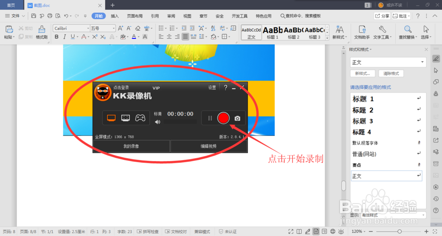
Task: Click the vertical scrollbar thumb of document
Action: [343, 186]
